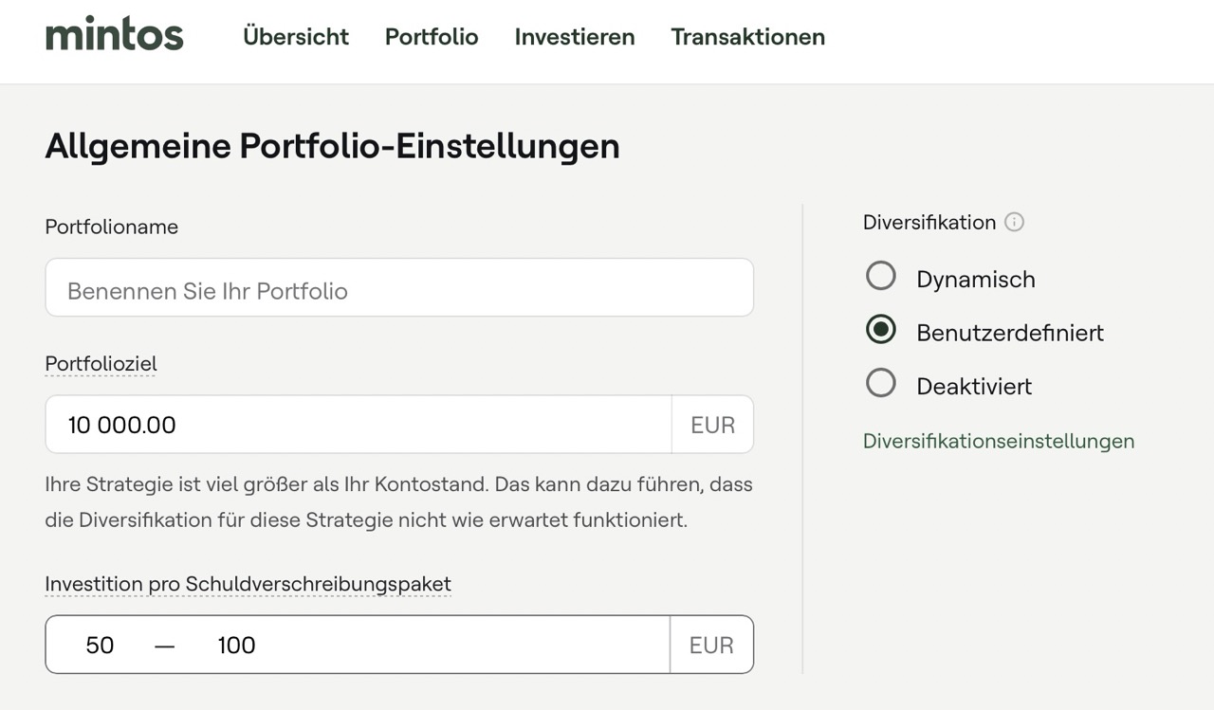
Task: Go to the Transaktionen page
Action: coord(747,37)
